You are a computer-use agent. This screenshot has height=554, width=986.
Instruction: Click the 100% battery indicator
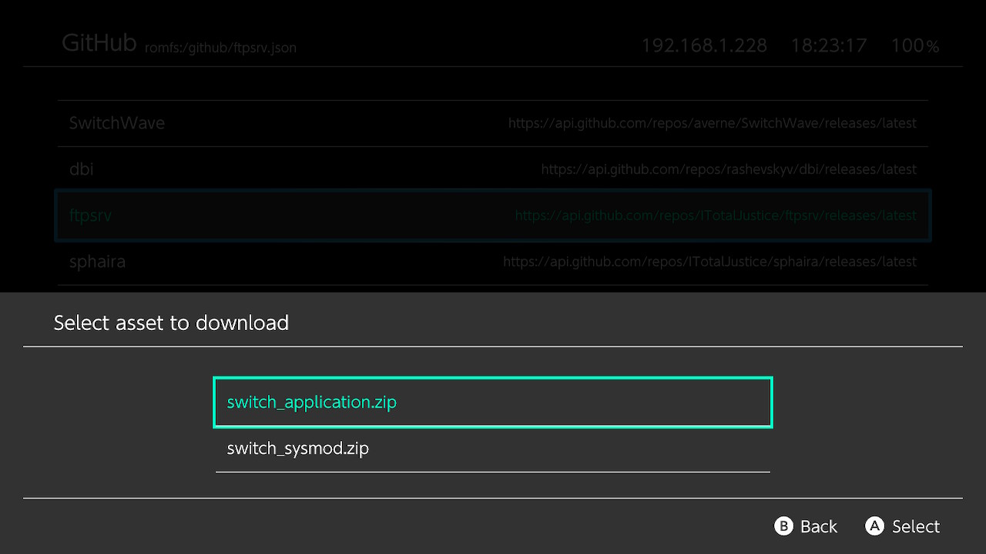tap(915, 46)
